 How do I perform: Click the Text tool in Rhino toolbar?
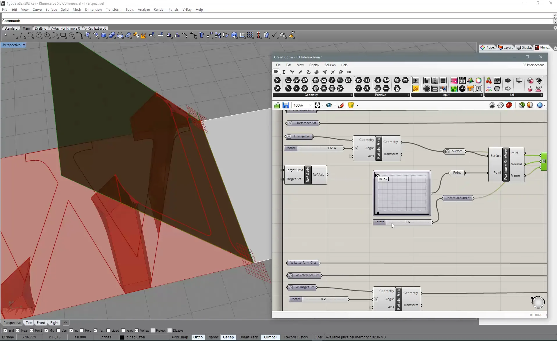click(201, 35)
